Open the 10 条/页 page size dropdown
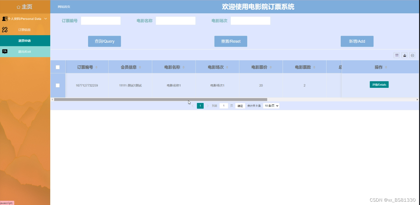Viewport: 420px width, 205px height. pyautogui.click(x=271, y=106)
